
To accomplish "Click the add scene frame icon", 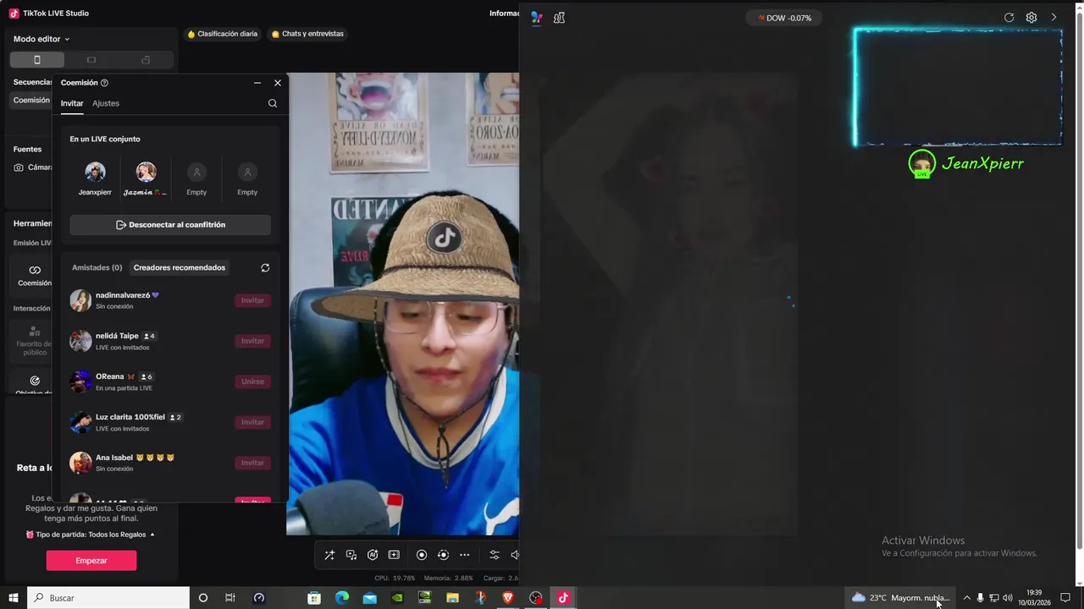I will 394,555.
